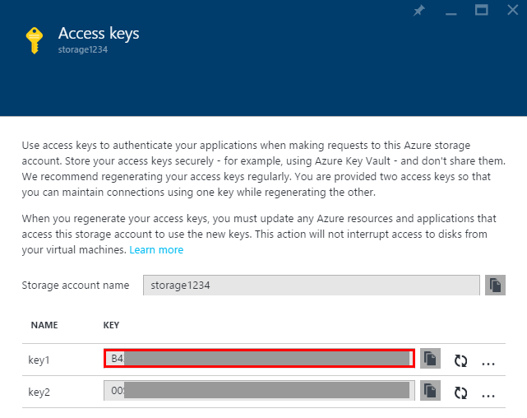Open more options for key1
Screen dimensions: 527x418
click(488, 364)
